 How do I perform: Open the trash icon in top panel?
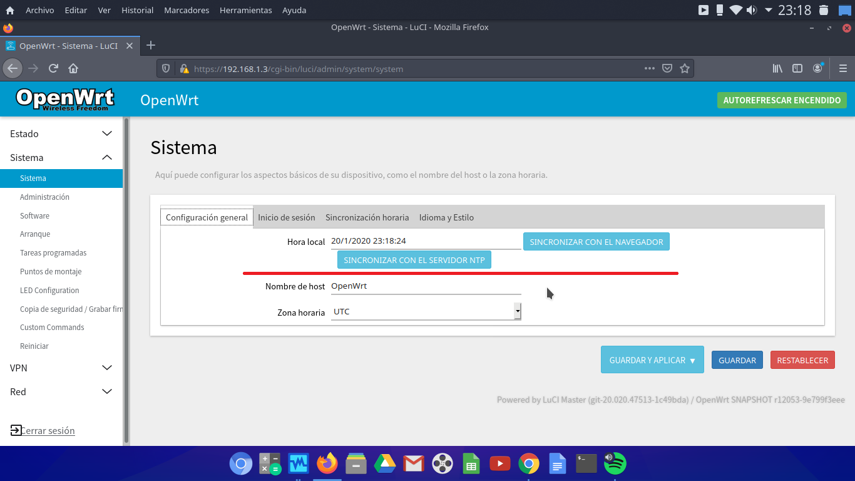pos(824,10)
